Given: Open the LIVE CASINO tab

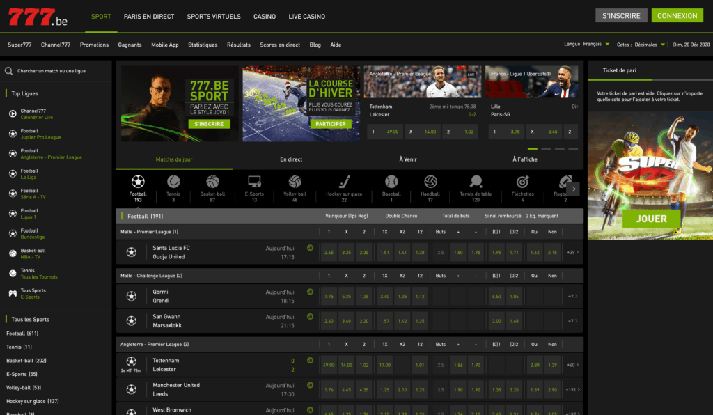Looking at the screenshot, I should point(306,17).
